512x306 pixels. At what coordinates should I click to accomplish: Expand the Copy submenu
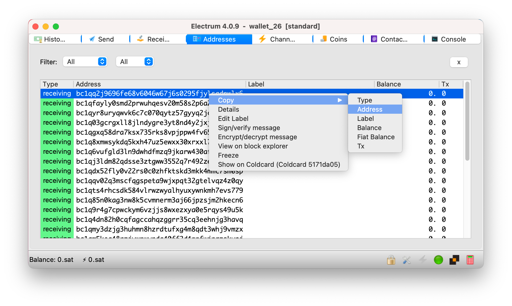tap(278, 100)
